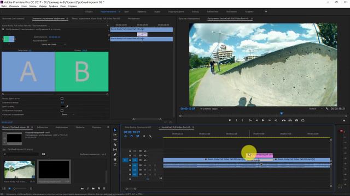Click timeline current timecode 00:00:10:07
This screenshot has height=196, width=350.
[x=132, y=132]
